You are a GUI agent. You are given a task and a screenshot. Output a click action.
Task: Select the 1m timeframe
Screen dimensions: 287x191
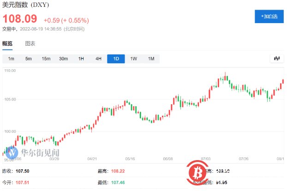(11, 59)
